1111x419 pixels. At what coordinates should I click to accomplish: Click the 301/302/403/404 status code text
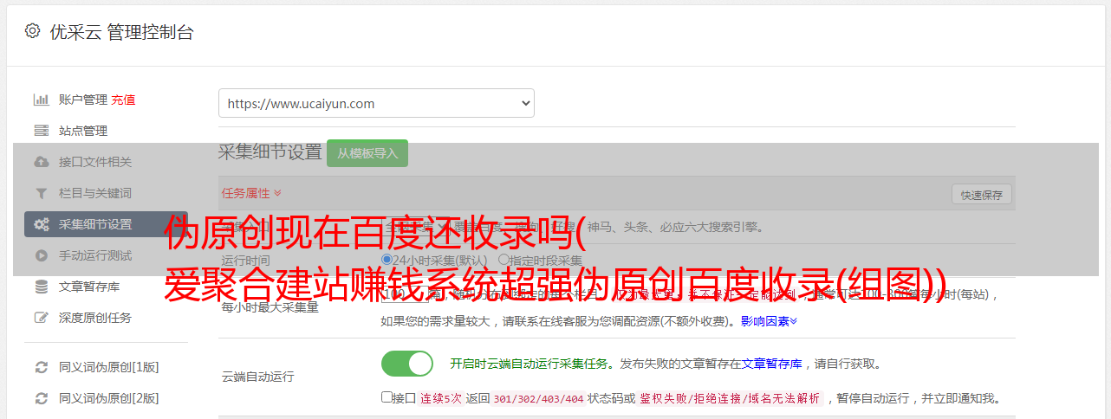(537, 399)
